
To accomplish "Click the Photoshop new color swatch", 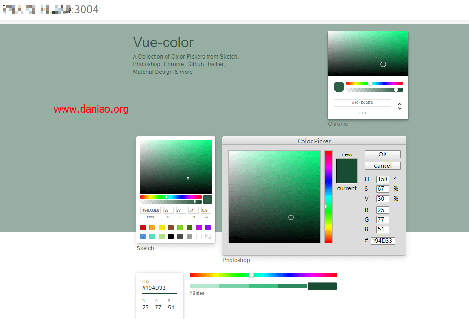I will [347, 165].
